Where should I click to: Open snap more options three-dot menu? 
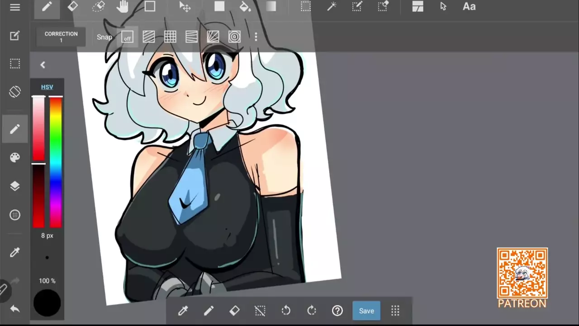[x=256, y=37]
